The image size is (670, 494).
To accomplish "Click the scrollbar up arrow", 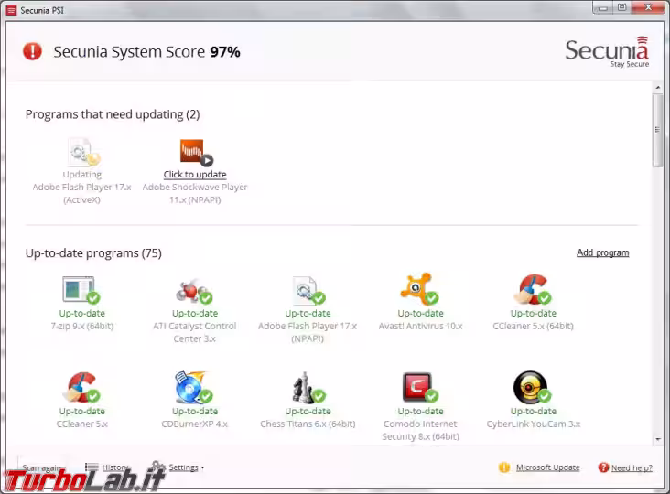I will [657, 88].
